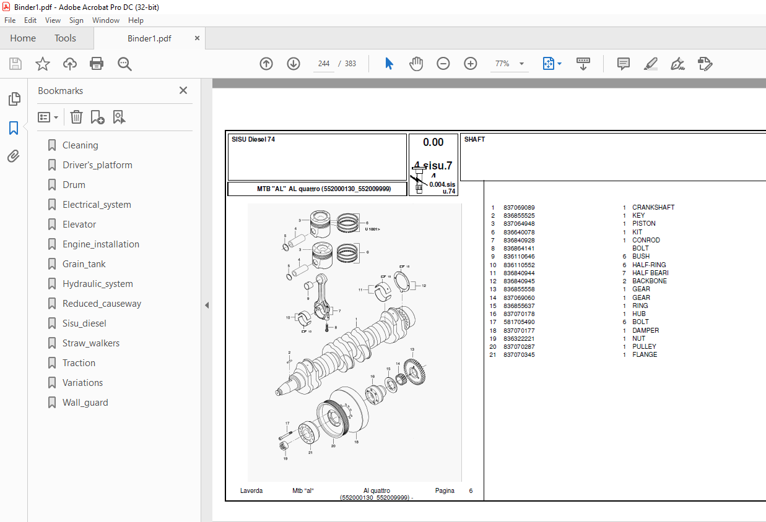Open the fit page options arrow
The width and height of the screenshot is (766, 522).
(559, 64)
